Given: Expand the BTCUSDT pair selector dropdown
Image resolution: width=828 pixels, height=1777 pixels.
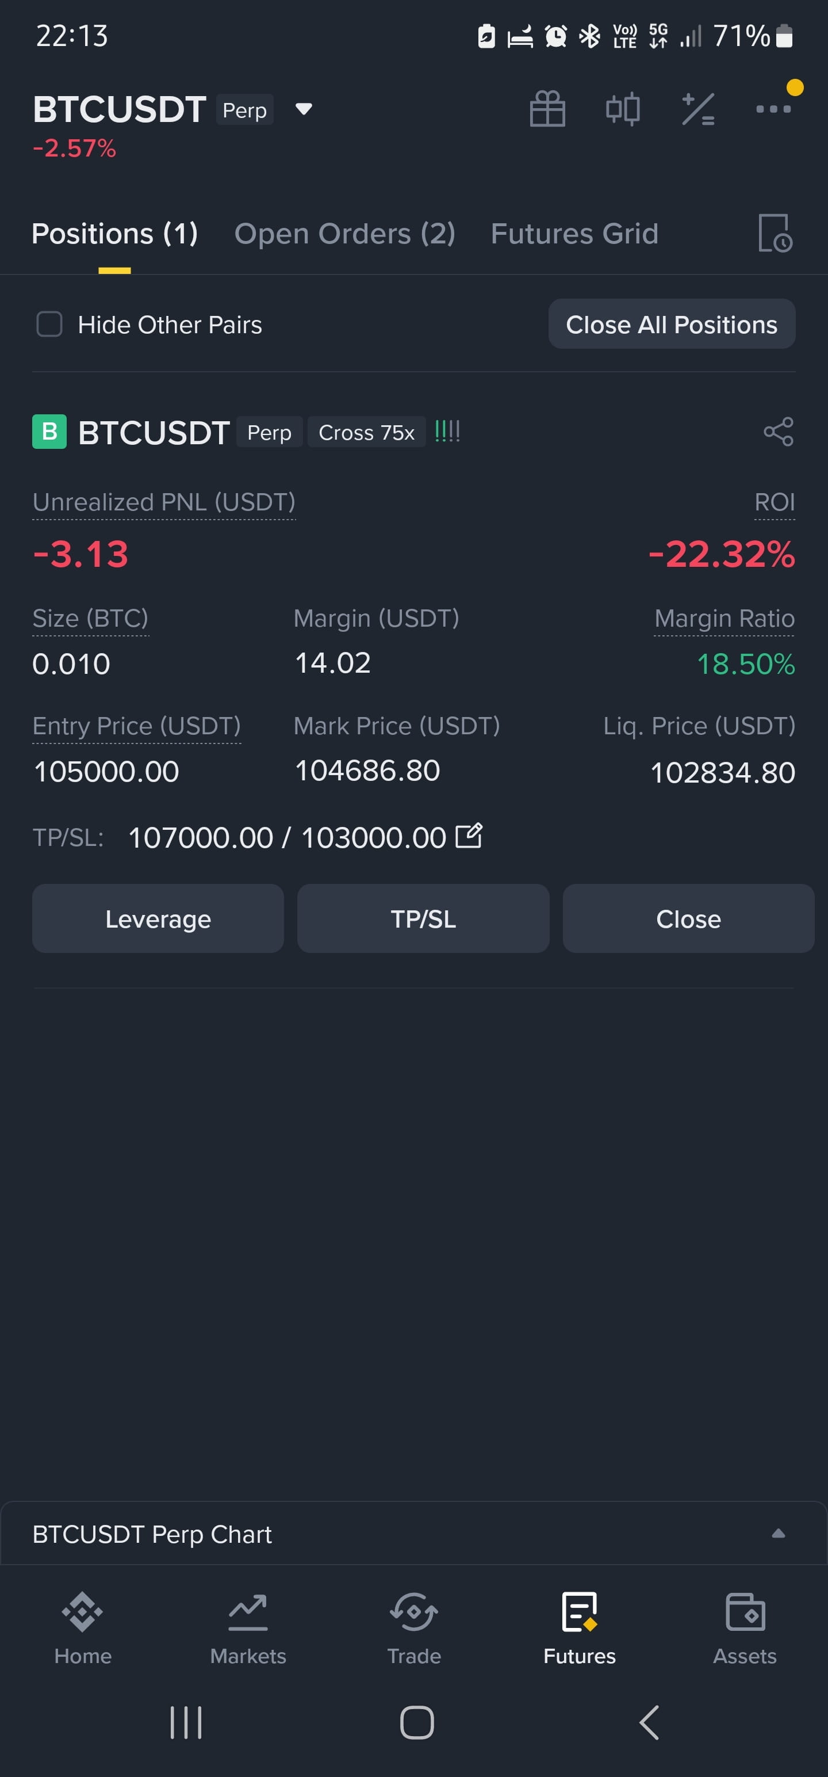Looking at the screenshot, I should [x=304, y=109].
